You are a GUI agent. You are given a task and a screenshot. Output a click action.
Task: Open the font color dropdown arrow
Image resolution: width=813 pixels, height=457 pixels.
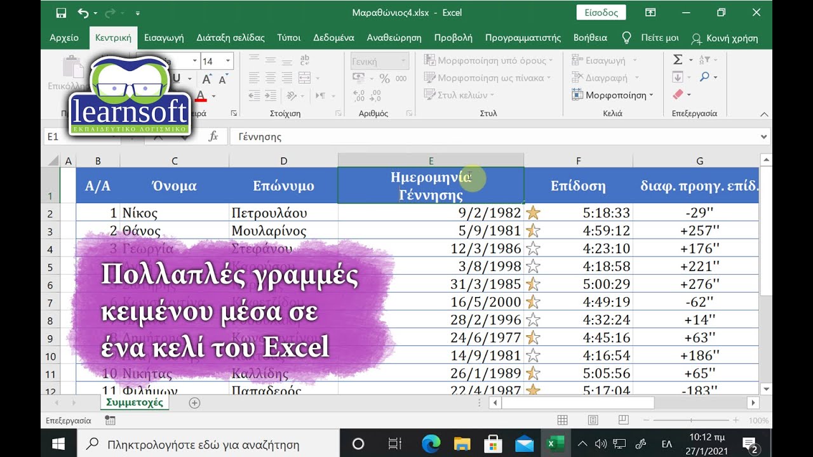213,96
